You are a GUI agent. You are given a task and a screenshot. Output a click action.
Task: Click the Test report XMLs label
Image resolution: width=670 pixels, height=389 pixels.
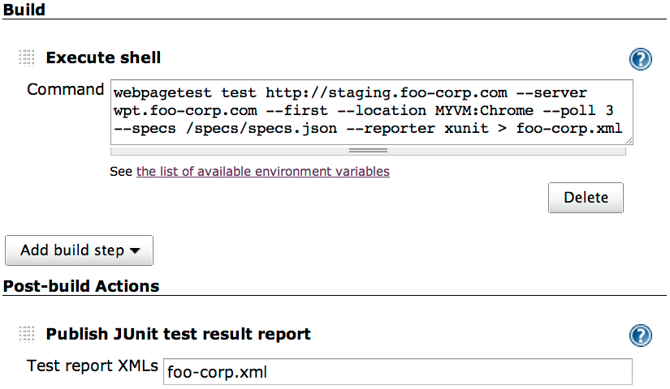coord(93,366)
